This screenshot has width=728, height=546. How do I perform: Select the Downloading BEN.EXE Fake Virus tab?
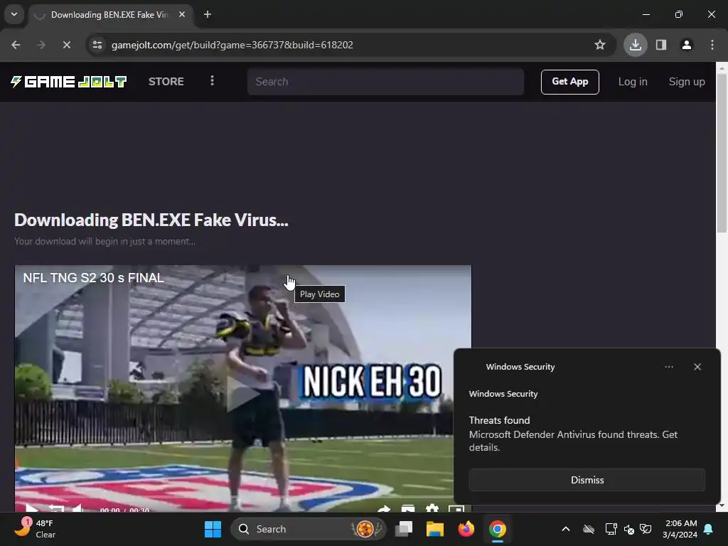pos(110,15)
